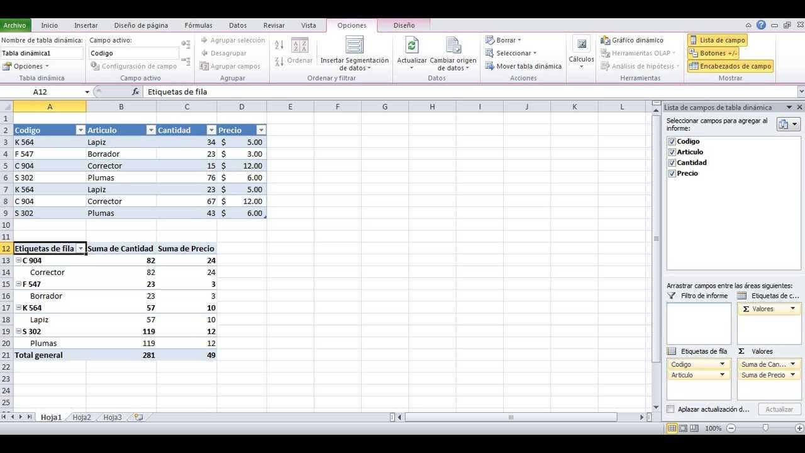Open Codigo row label field dropdown

coord(723,364)
